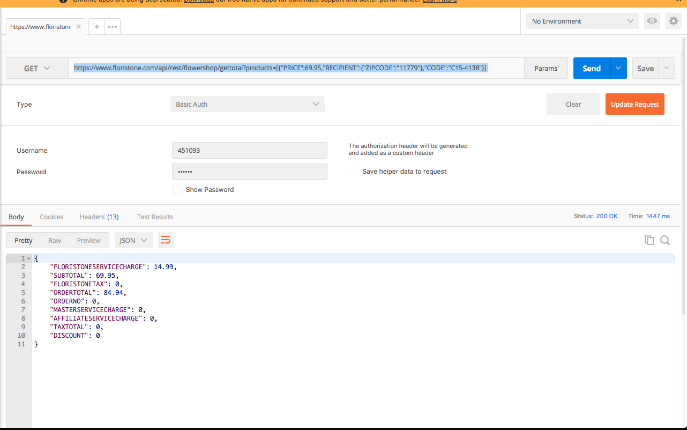The height and width of the screenshot is (430, 687).
Task: Click the Password field
Action: pos(249,172)
